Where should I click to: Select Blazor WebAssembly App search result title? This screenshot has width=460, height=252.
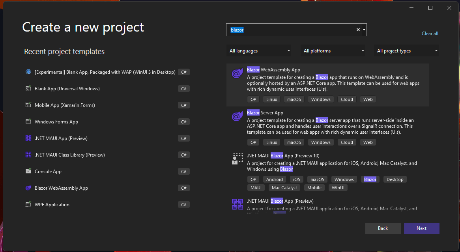(x=273, y=70)
